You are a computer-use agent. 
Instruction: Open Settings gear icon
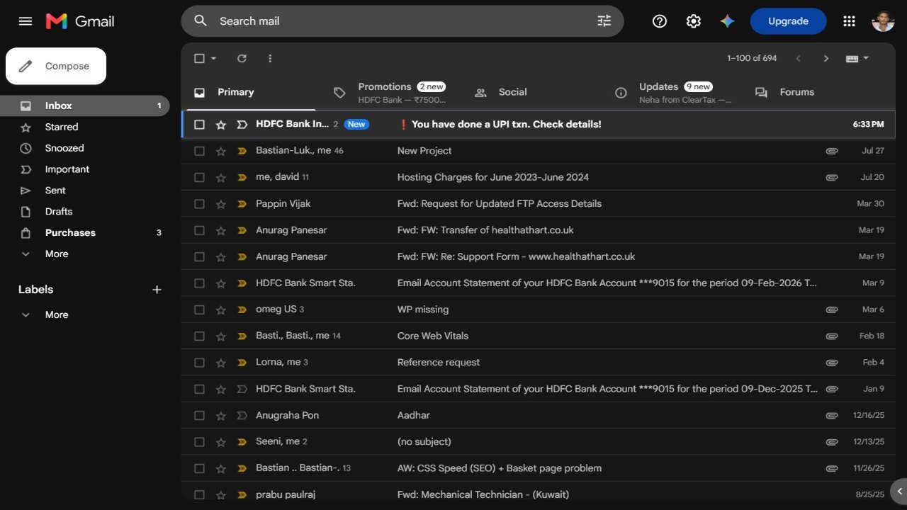click(x=694, y=21)
